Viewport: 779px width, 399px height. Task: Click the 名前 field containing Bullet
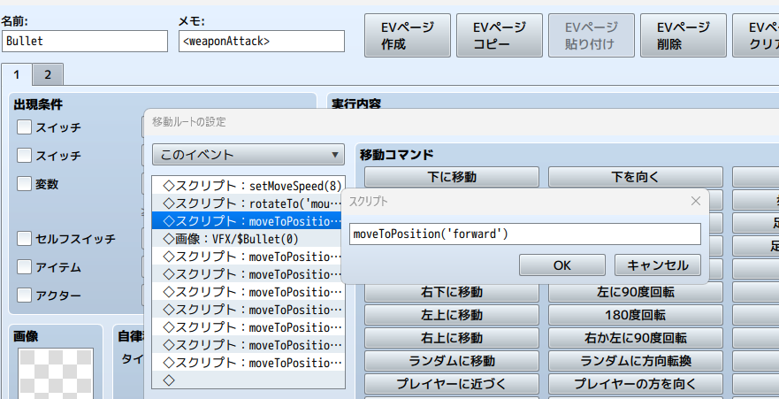point(84,41)
